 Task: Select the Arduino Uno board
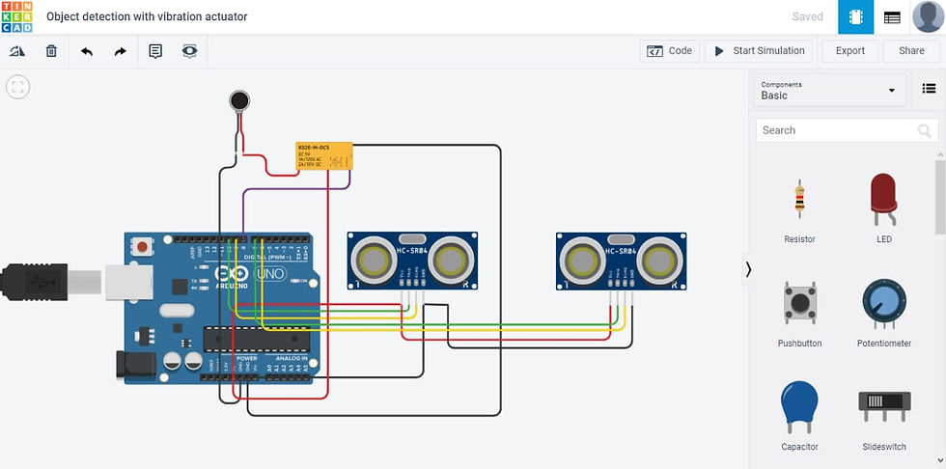click(x=220, y=308)
